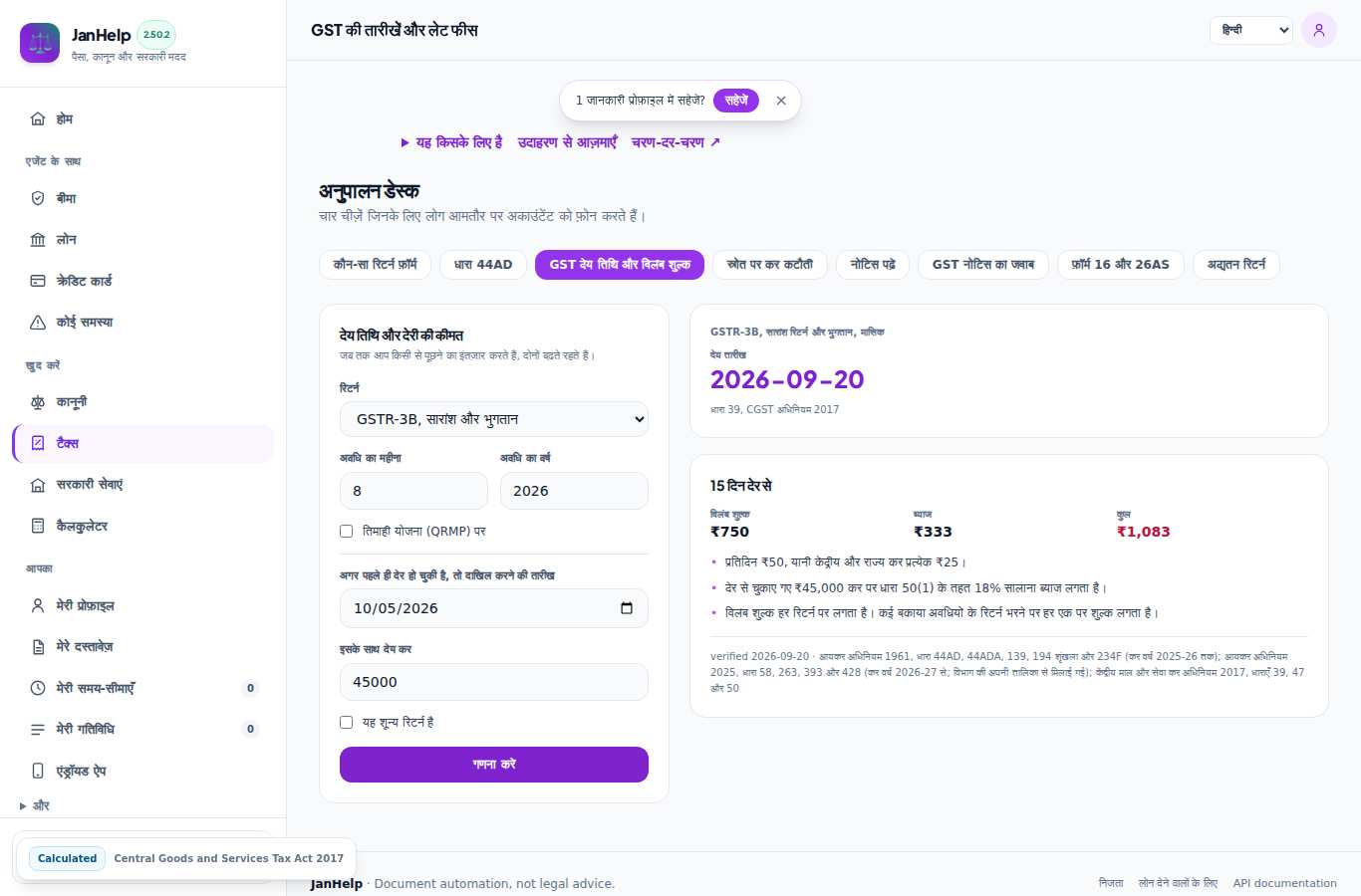Image resolution: width=1361 pixels, height=896 pixels.
Task: Click the सहेजें save button
Action: coord(736,101)
